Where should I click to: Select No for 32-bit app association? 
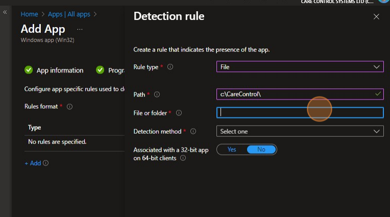(261, 150)
